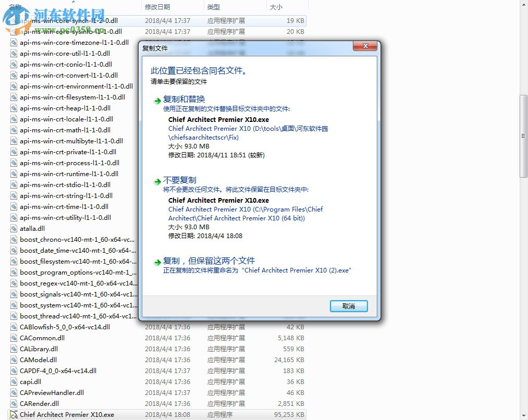This screenshot has height=420, width=528.
Task: Click the atalla.dll file icon
Action: click(x=13, y=228)
